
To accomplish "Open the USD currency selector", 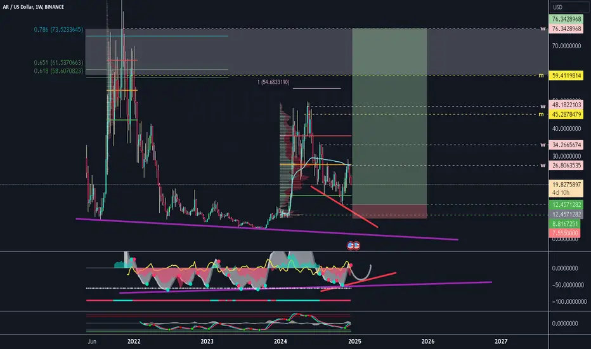I will click(557, 7).
